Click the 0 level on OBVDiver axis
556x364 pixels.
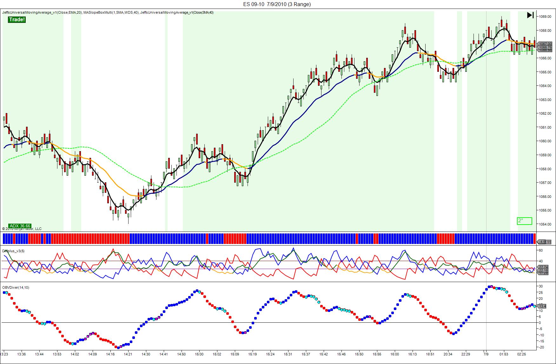tap(540, 323)
